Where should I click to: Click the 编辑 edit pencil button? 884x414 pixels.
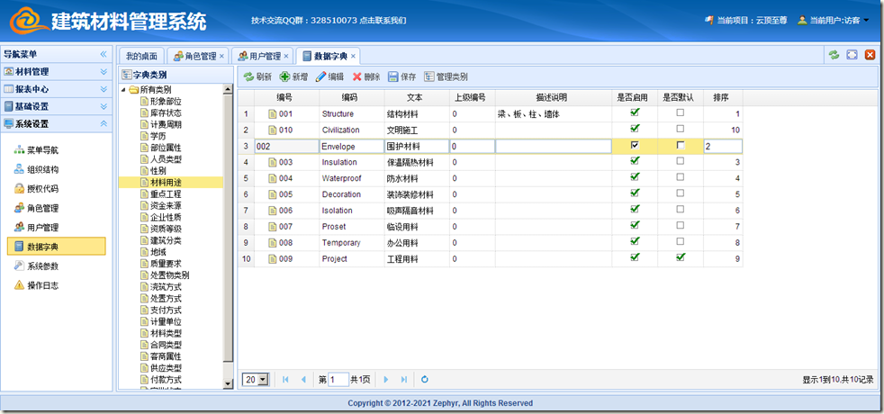pos(329,76)
